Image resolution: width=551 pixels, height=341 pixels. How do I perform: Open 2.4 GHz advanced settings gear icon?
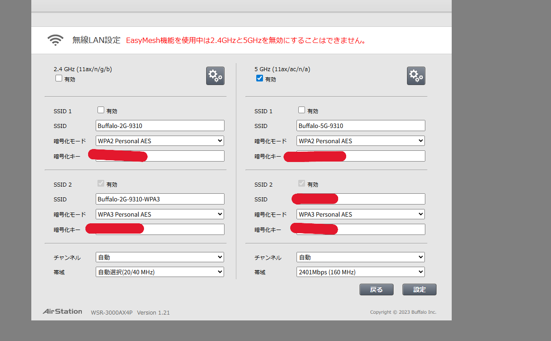(x=215, y=76)
